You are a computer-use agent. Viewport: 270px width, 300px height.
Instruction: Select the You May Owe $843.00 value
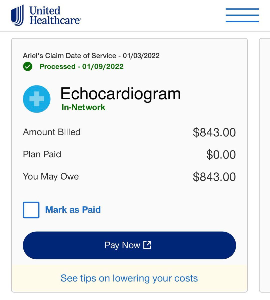214,177
